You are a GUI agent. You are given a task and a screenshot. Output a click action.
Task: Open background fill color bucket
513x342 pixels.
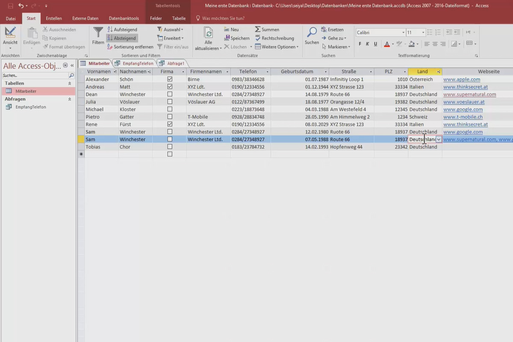[x=411, y=44]
